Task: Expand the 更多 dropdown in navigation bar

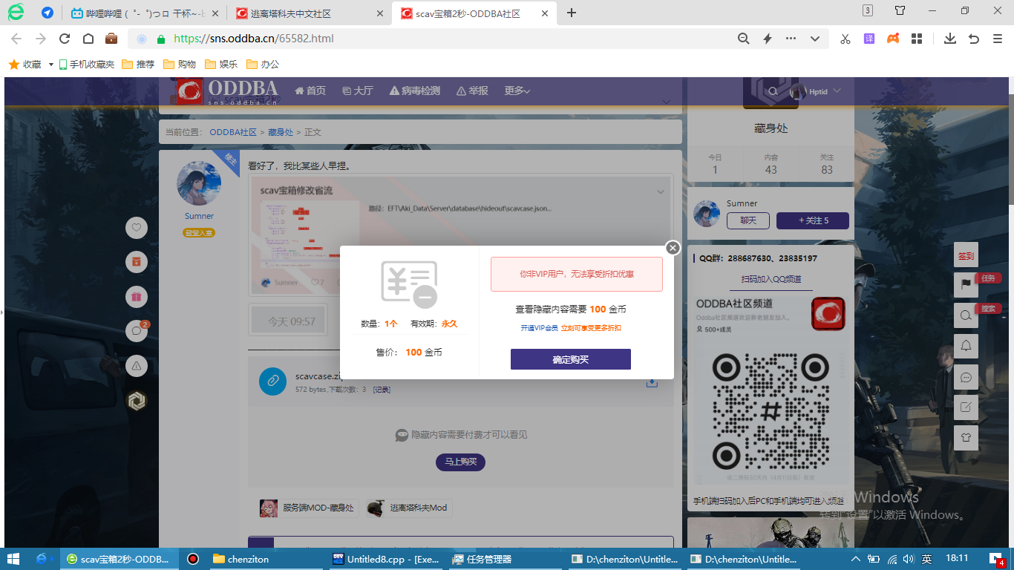Action: (x=517, y=91)
